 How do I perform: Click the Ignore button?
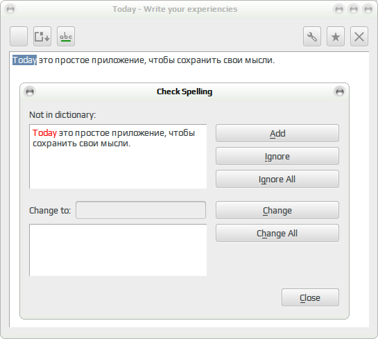click(x=277, y=156)
